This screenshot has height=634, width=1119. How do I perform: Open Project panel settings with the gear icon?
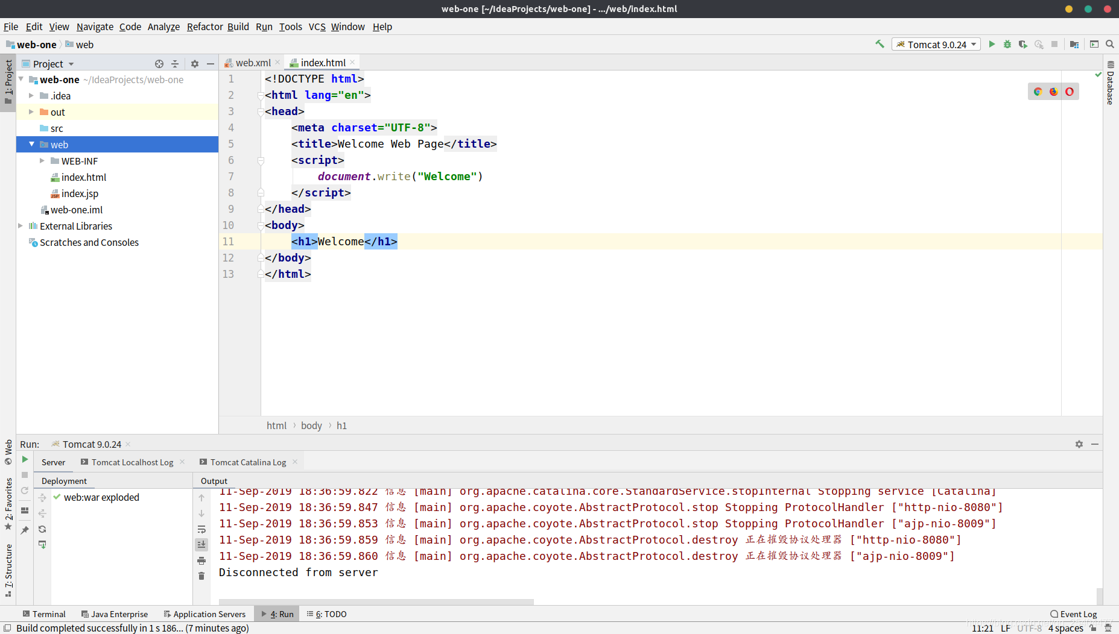(195, 63)
